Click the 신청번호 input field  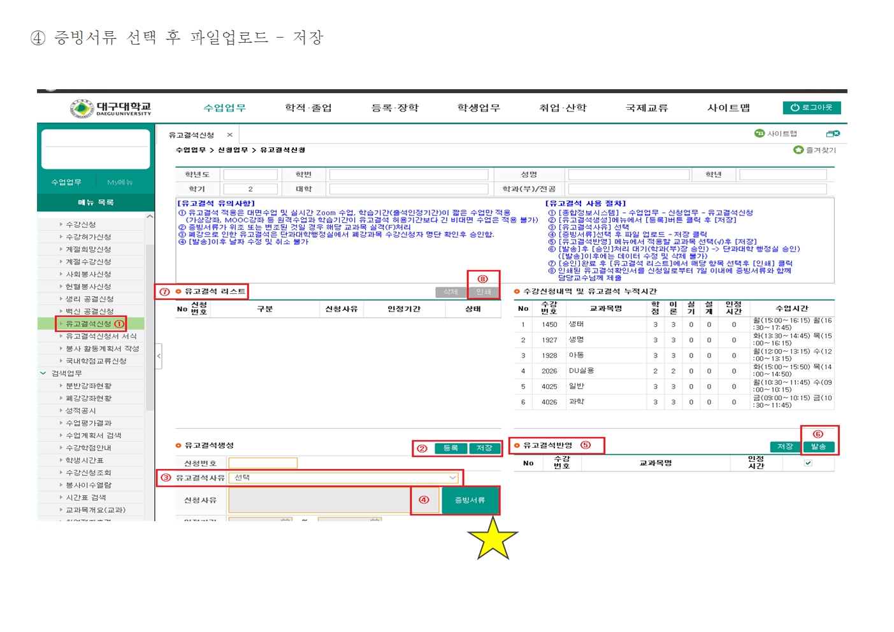tap(263, 463)
